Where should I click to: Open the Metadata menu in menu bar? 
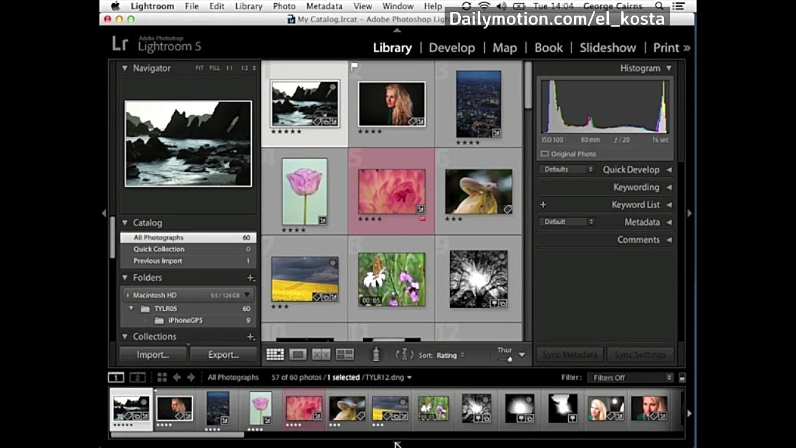[x=325, y=6]
